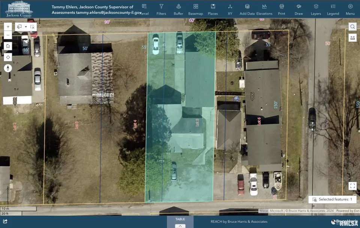Image resolution: width=360 pixels, height=228 pixels.
Task: Open the Places bookmarks menu
Action: point(213,9)
